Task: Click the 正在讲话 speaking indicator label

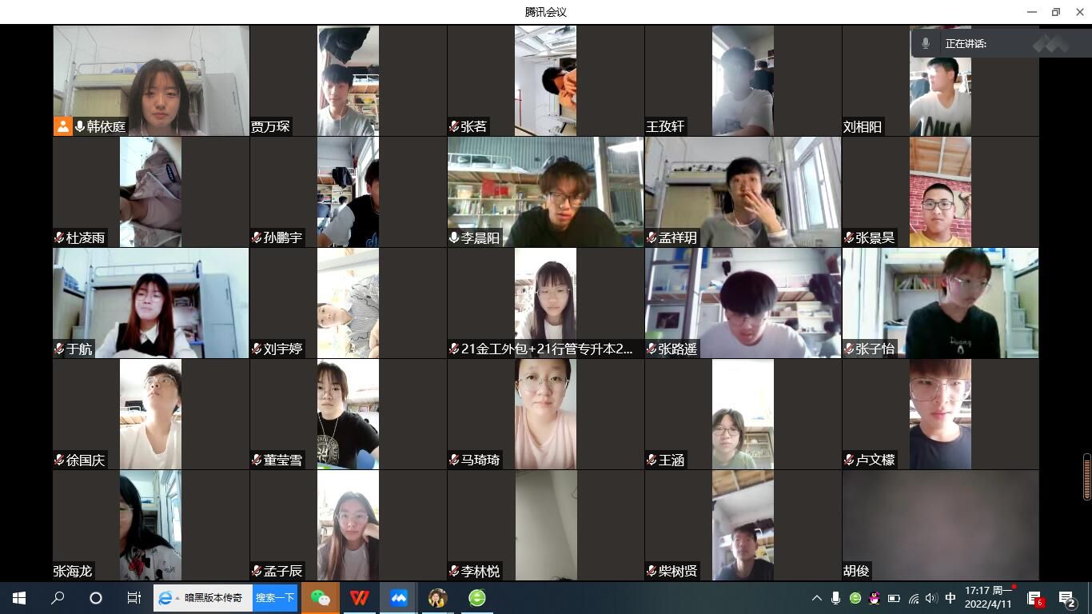Action: pos(966,44)
